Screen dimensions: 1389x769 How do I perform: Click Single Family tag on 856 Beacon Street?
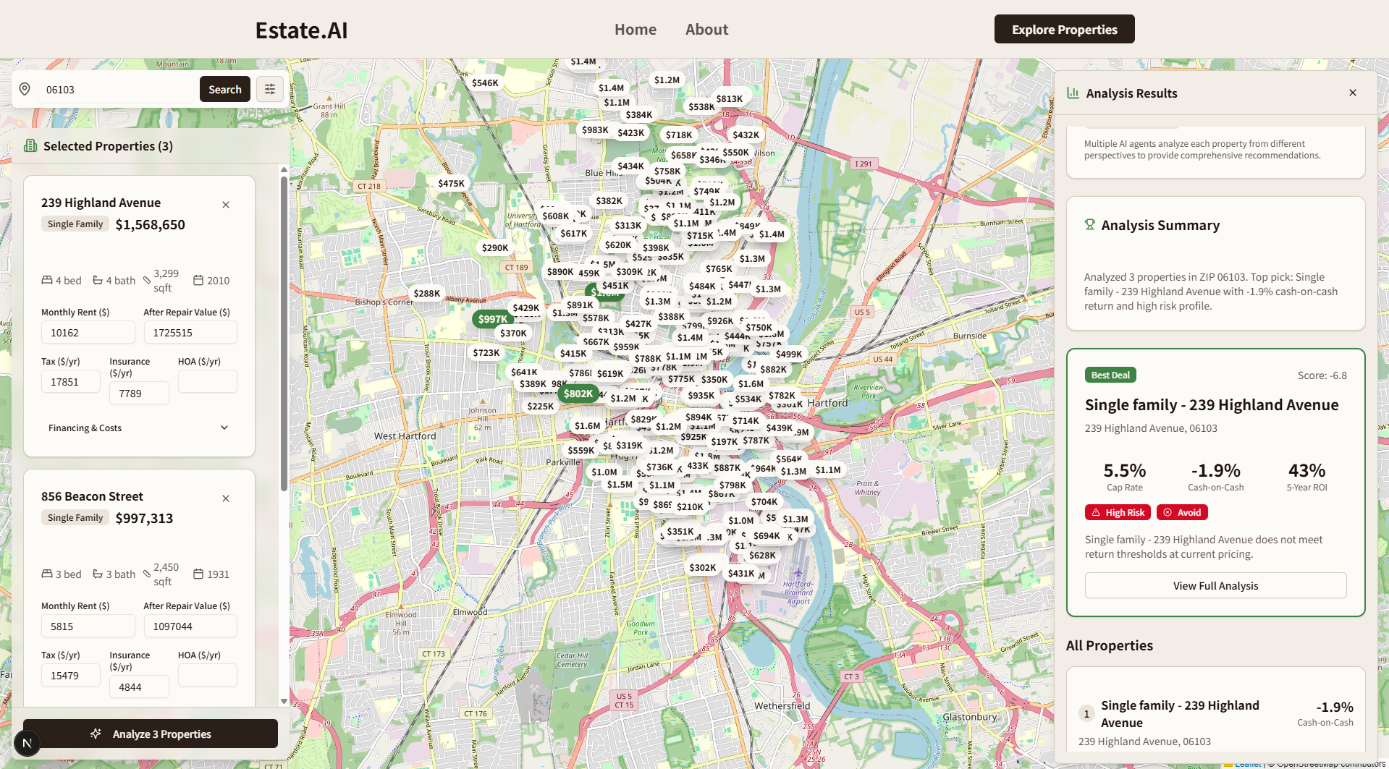(x=75, y=518)
